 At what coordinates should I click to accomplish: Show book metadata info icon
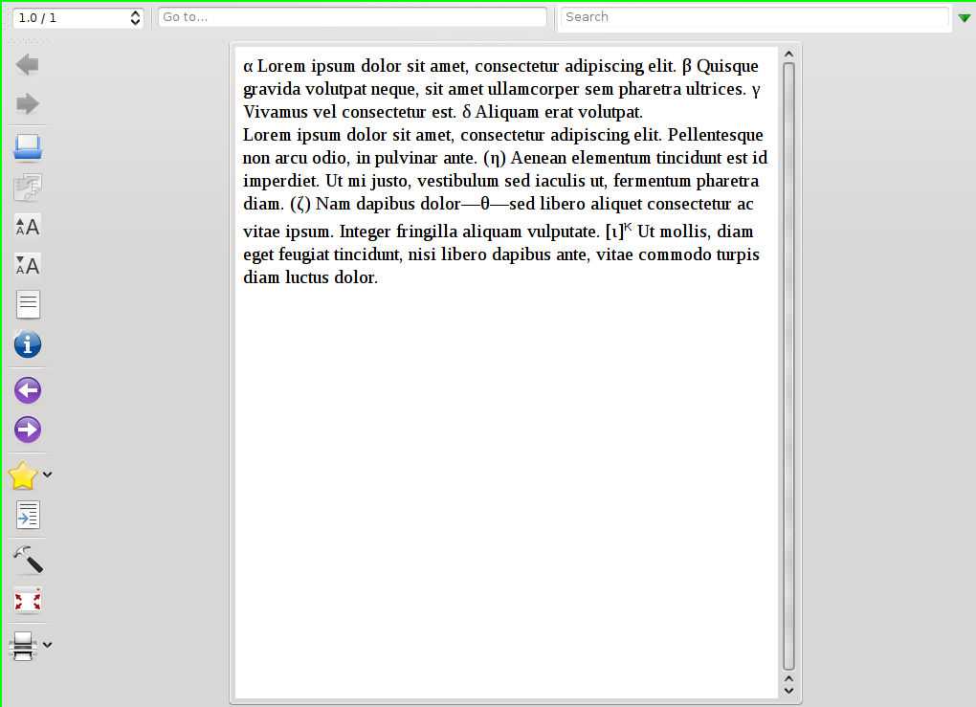[28, 344]
